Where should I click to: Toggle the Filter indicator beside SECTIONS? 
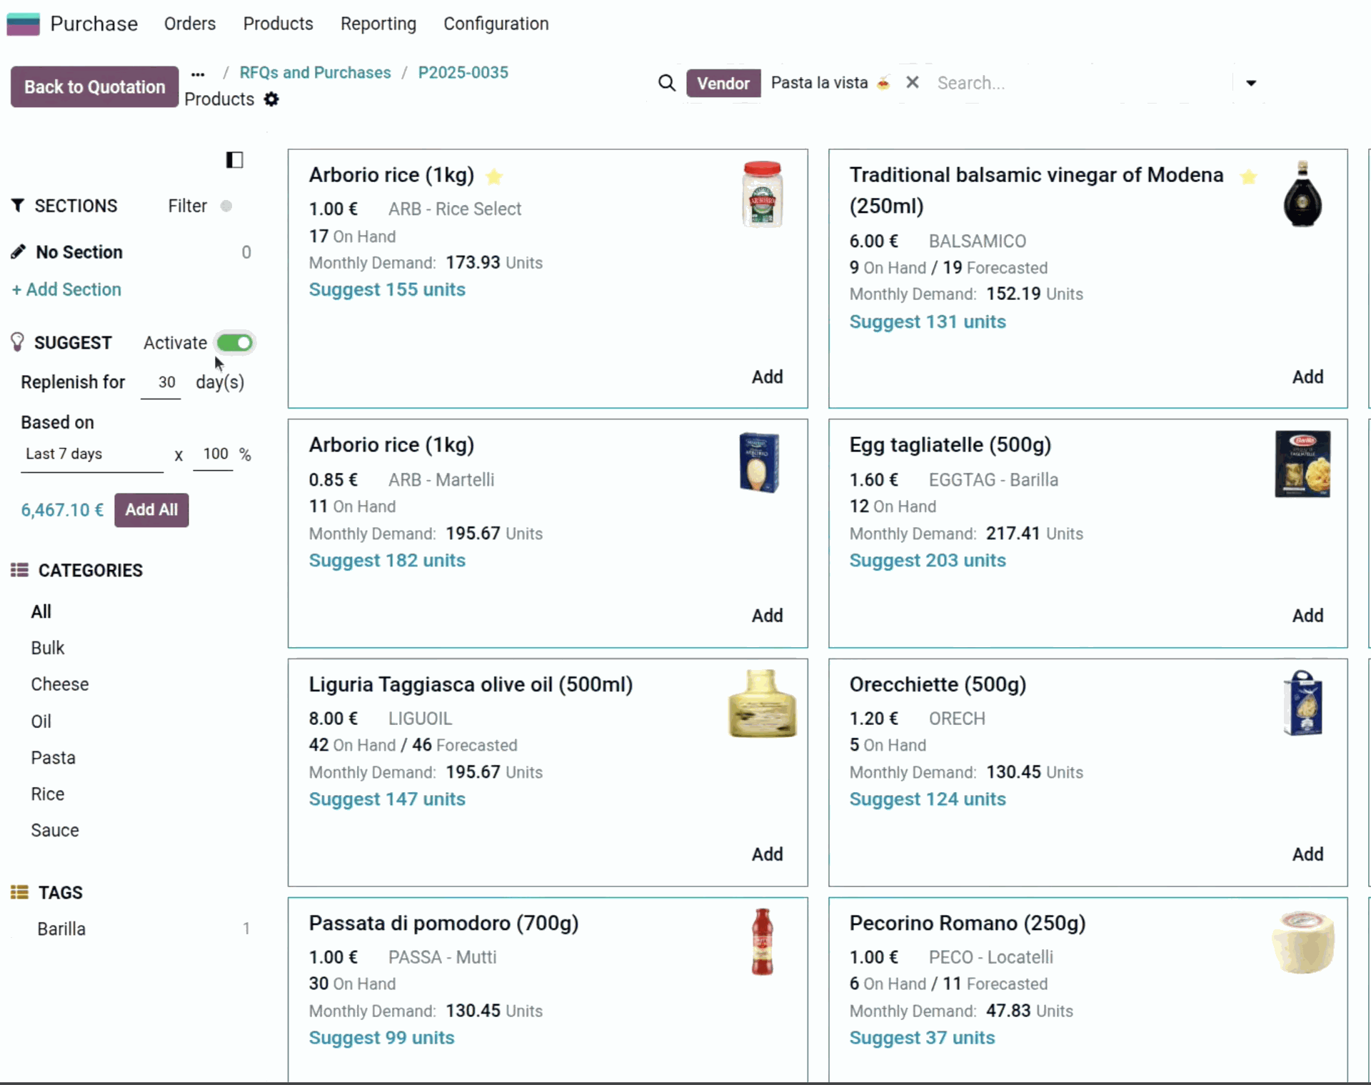(x=226, y=206)
